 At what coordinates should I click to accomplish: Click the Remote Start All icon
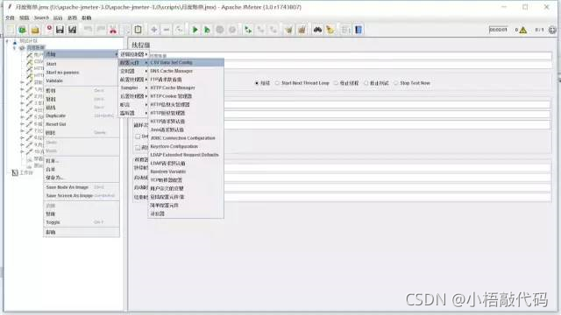pyautogui.click(x=248, y=30)
